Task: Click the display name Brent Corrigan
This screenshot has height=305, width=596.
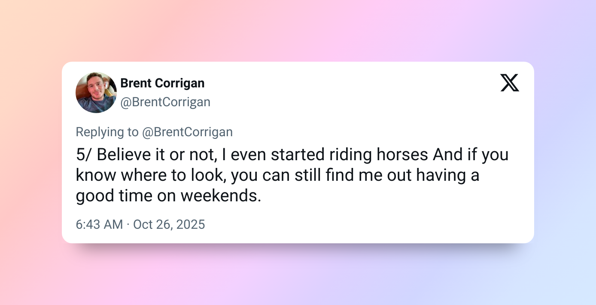Action: point(162,83)
